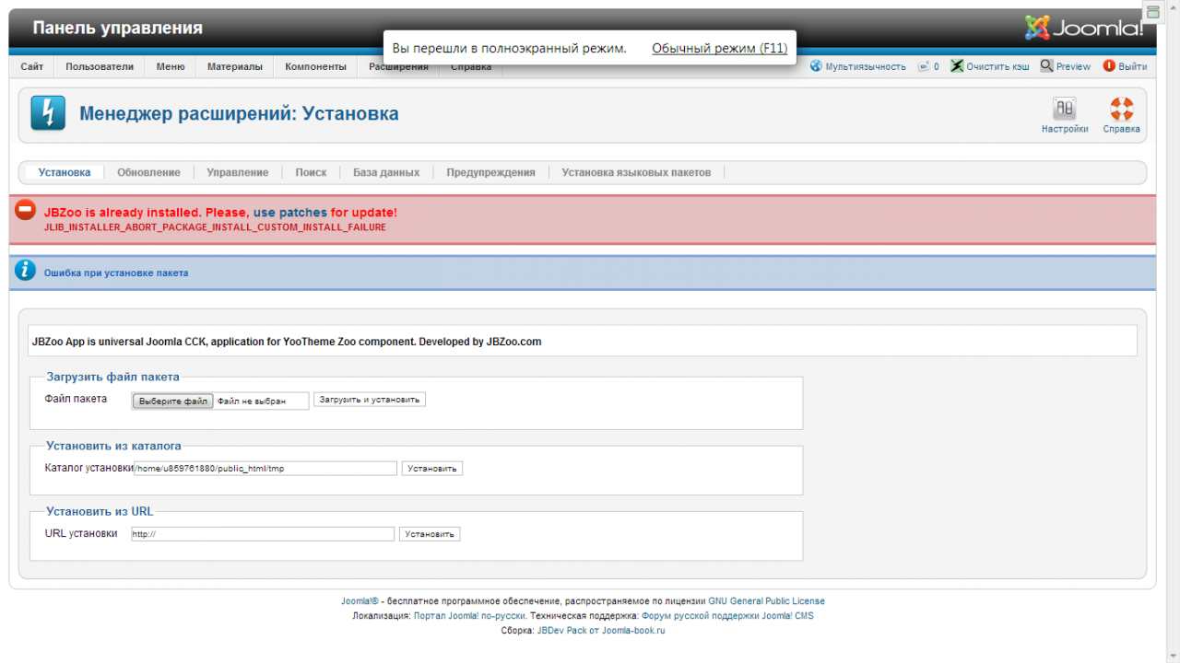Open the Установка языковых пакетов tab
This screenshot has height=663, width=1180.
coord(636,172)
